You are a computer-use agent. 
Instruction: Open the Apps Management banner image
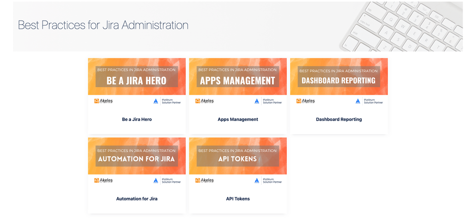[x=238, y=76]
